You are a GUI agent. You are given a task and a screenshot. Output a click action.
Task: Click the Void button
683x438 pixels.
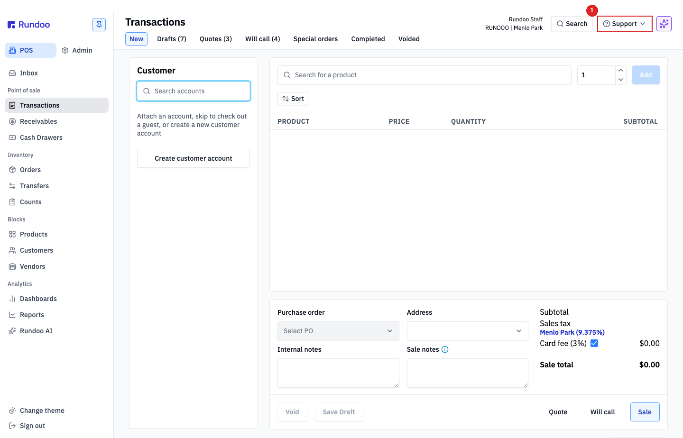292,412
